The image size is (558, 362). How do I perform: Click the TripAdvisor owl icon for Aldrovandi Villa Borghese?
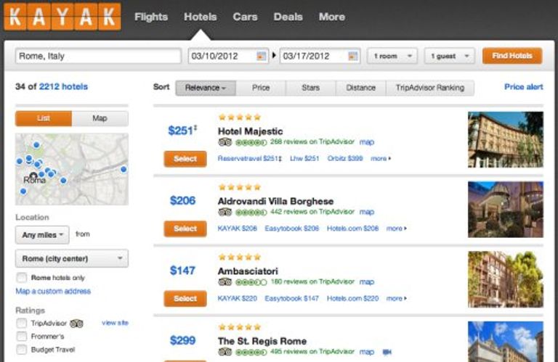pos(225,213)
